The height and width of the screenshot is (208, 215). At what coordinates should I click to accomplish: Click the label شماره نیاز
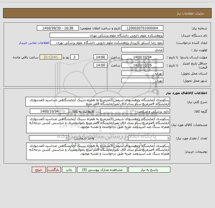199,28
